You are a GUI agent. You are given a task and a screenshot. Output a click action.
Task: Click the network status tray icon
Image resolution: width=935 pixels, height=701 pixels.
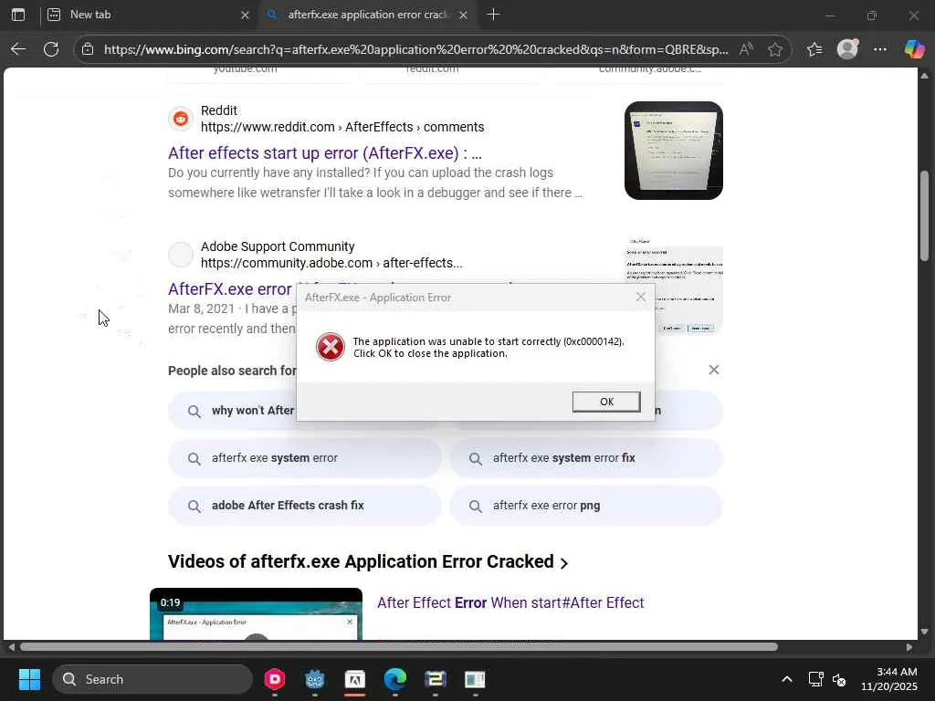point(815,679)
